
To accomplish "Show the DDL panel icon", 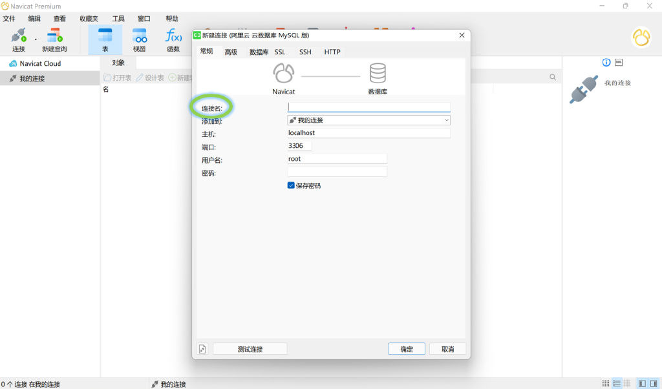I will click(x=619, y=63).
